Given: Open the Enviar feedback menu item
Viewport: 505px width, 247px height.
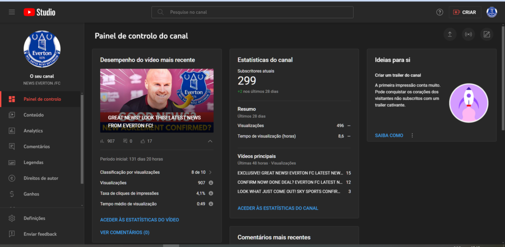Looking at the screenshot, I should coord(42,234).
